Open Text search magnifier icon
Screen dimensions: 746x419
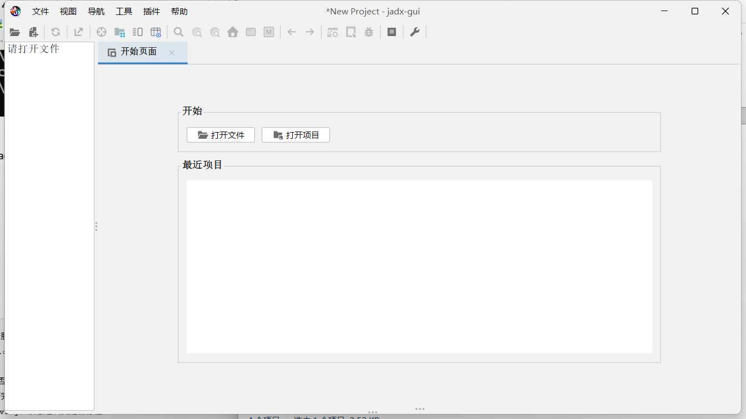(x=178, y=32)
